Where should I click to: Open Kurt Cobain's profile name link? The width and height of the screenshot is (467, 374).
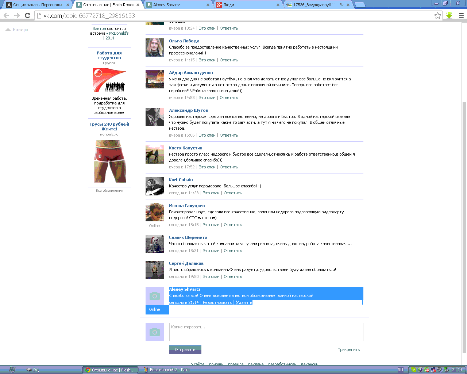(181, 180)
